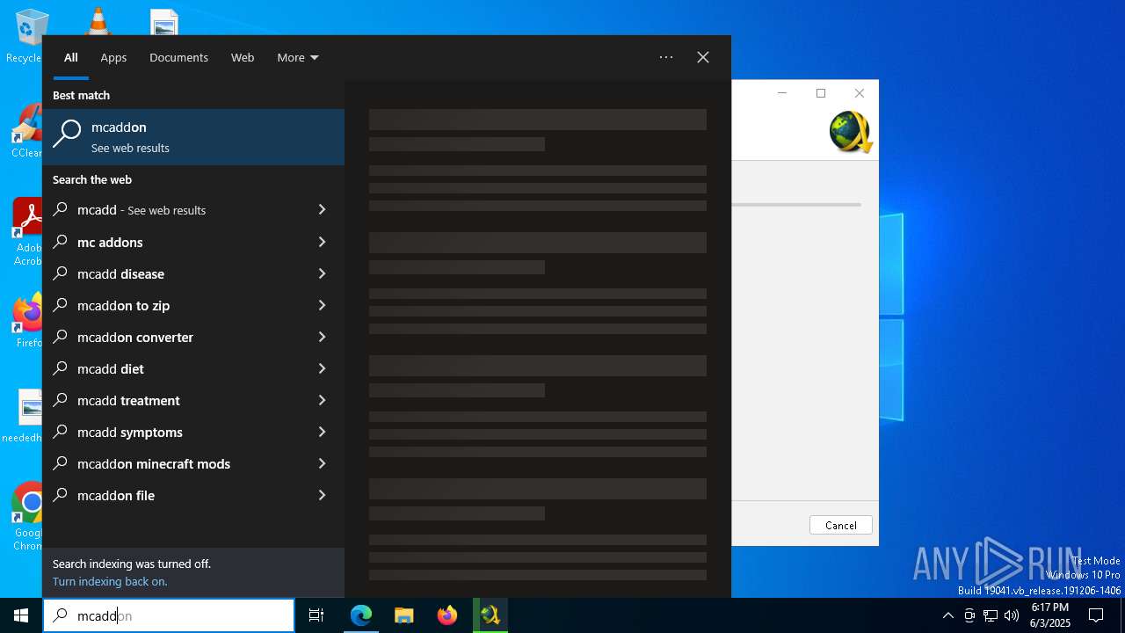The width and height of the screenshot is (1125, 633).
Task: Open the search options ellipsis menu
Action: 666,57
